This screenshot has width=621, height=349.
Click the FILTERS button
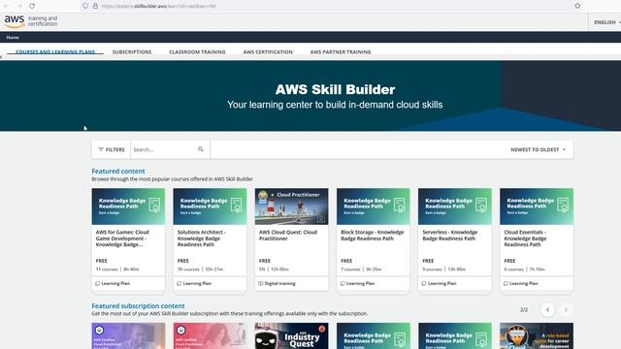112,149
